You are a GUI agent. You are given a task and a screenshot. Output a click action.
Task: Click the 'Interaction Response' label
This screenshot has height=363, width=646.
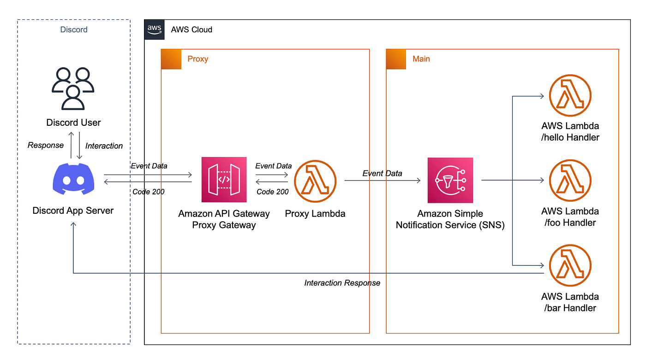342,283
